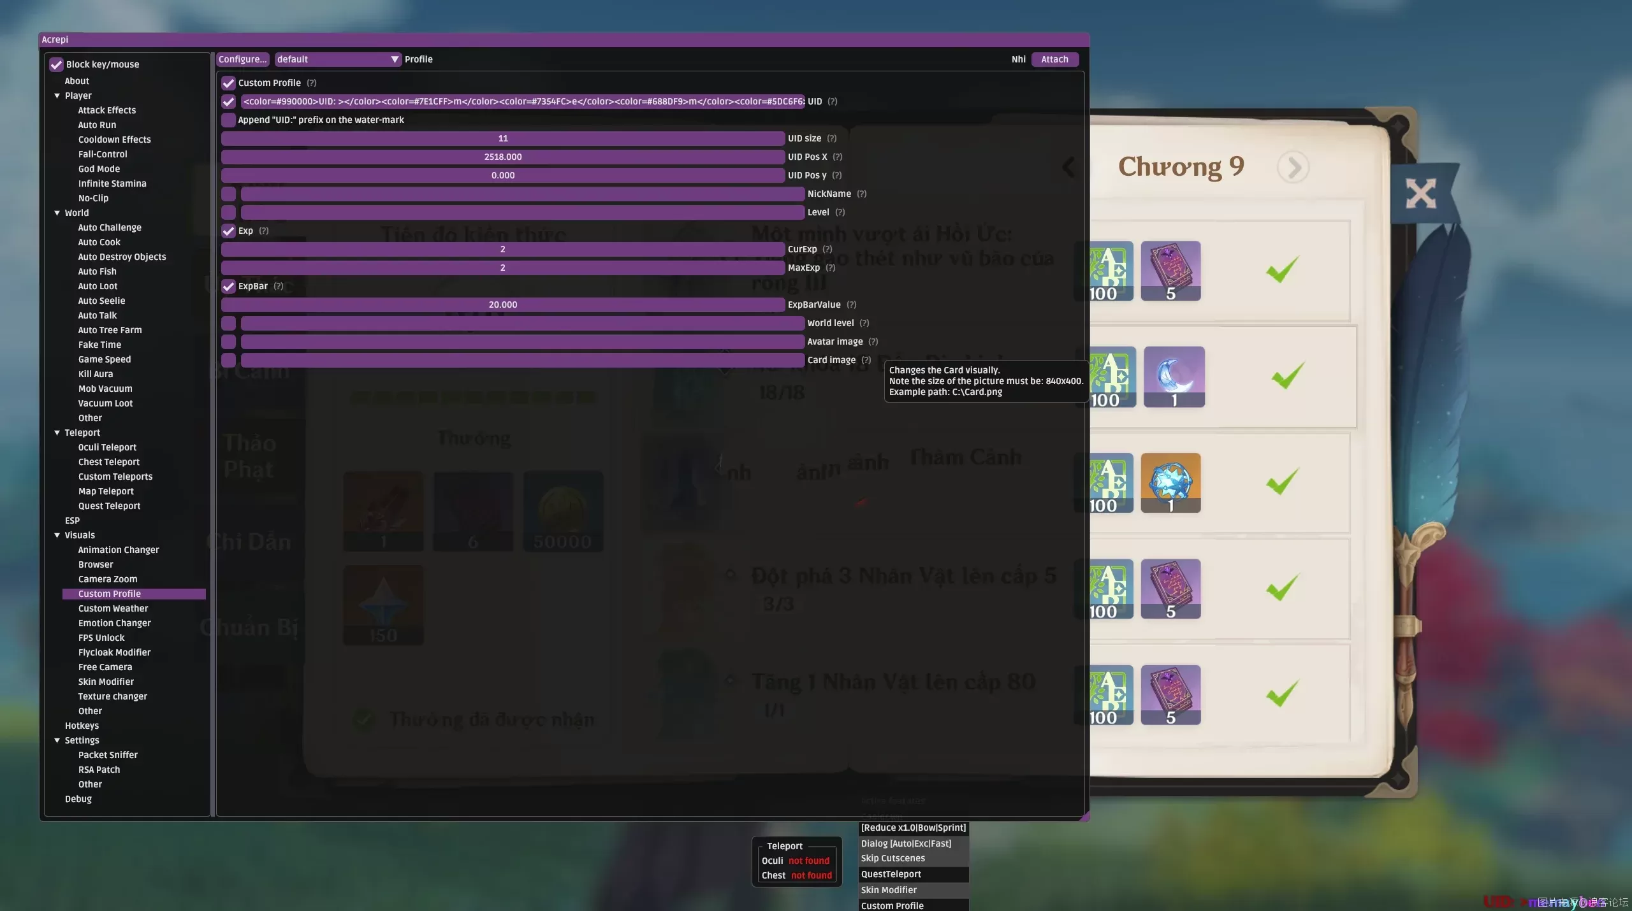The image size is (1632, 911).
Task: Click the green checkmark in the second reward row
Action: coord(1287,376)
